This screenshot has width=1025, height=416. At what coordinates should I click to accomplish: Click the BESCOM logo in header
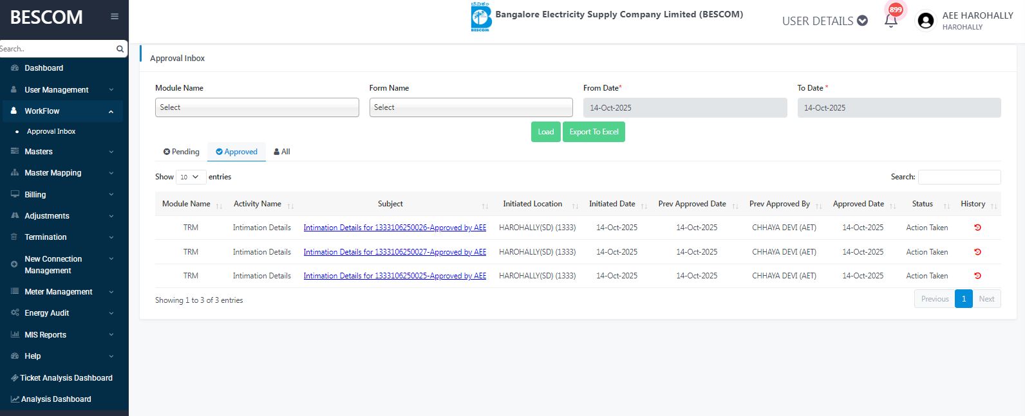coord(480,17)
